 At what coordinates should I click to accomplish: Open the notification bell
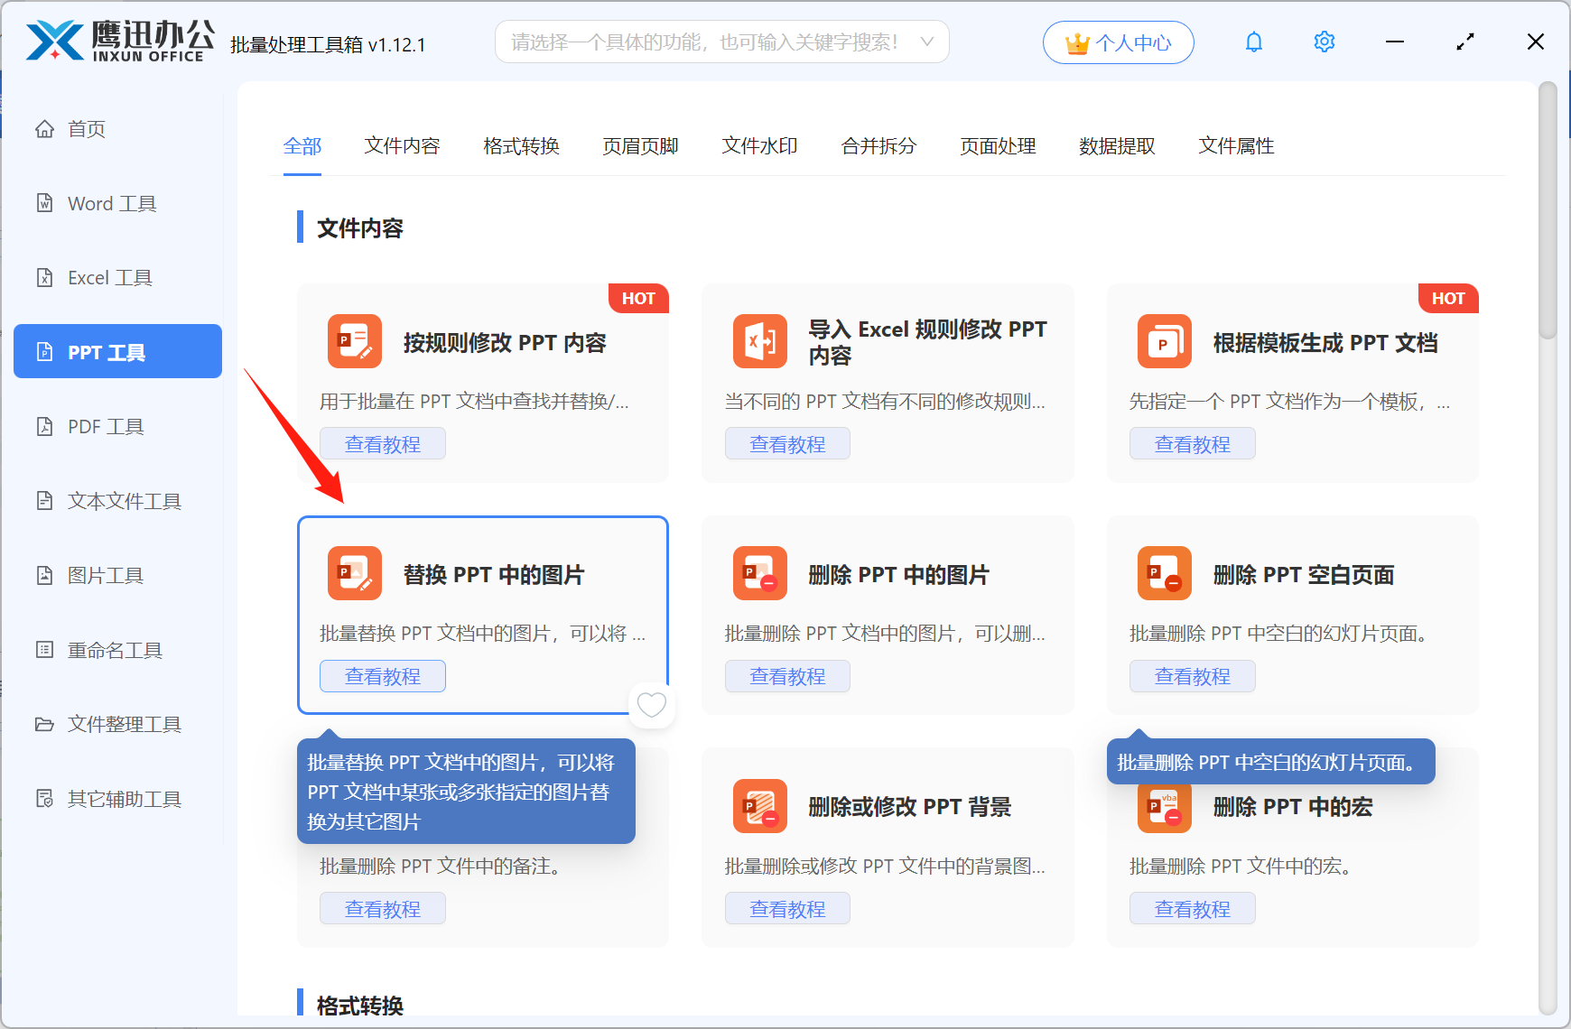coord(1253,41)
